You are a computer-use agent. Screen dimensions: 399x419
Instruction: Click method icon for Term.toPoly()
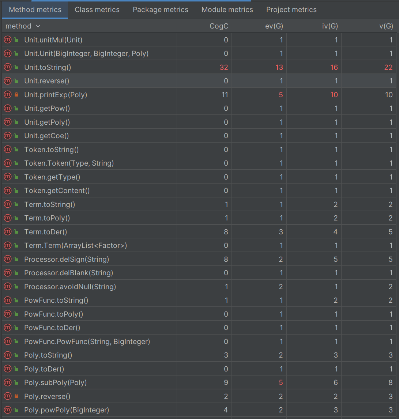tap(8, 218)
